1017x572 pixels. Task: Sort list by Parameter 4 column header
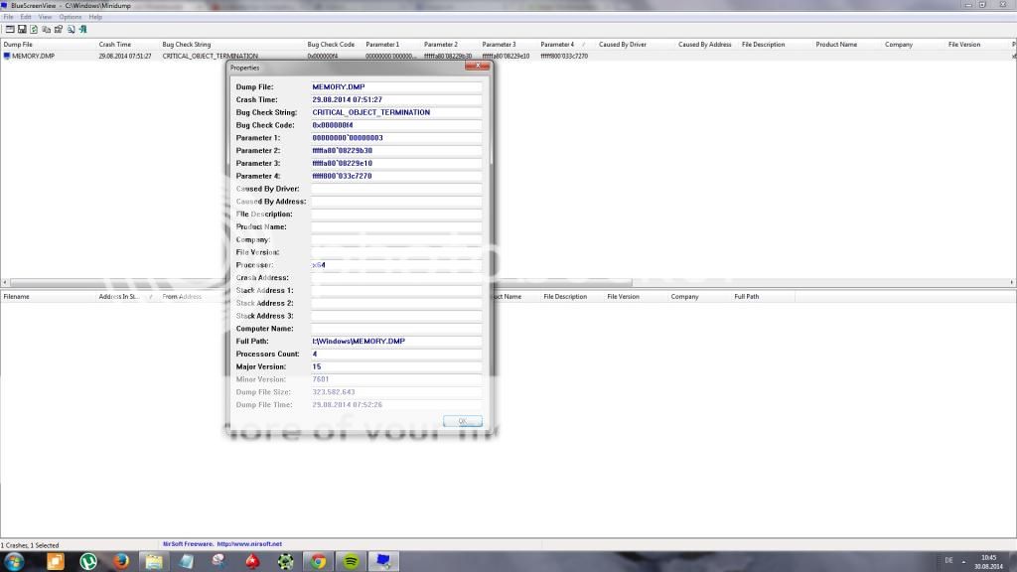point(557,45)
